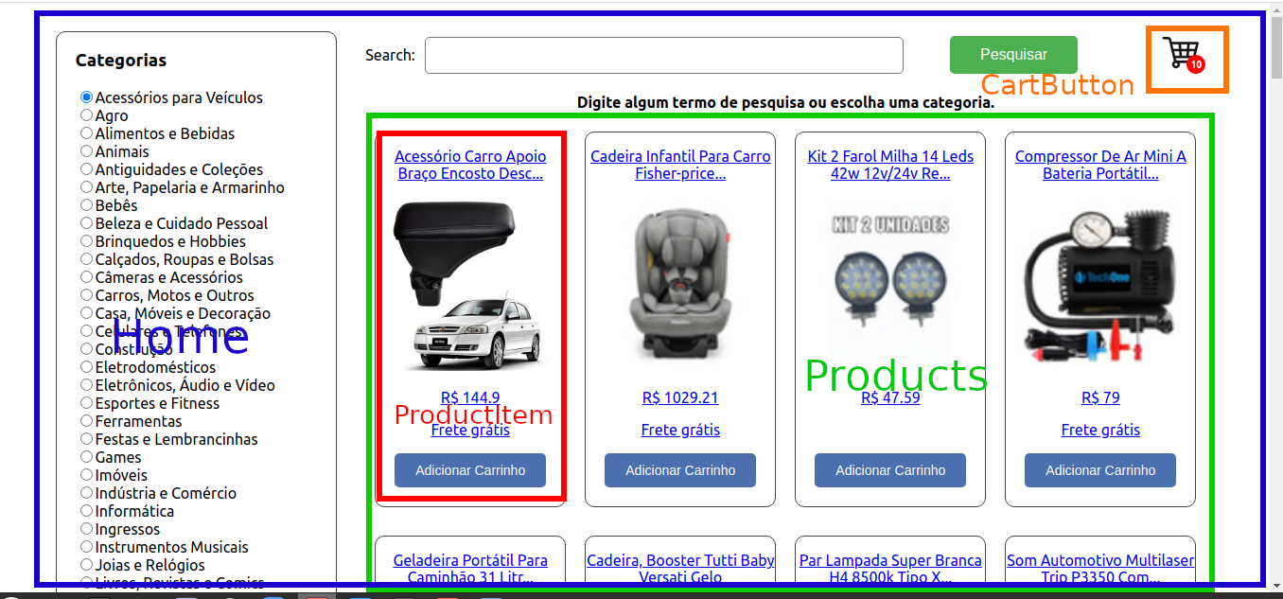1283x599 pixels.
Task: Choose the Games category radio button
Action: (x=87, y=457)
